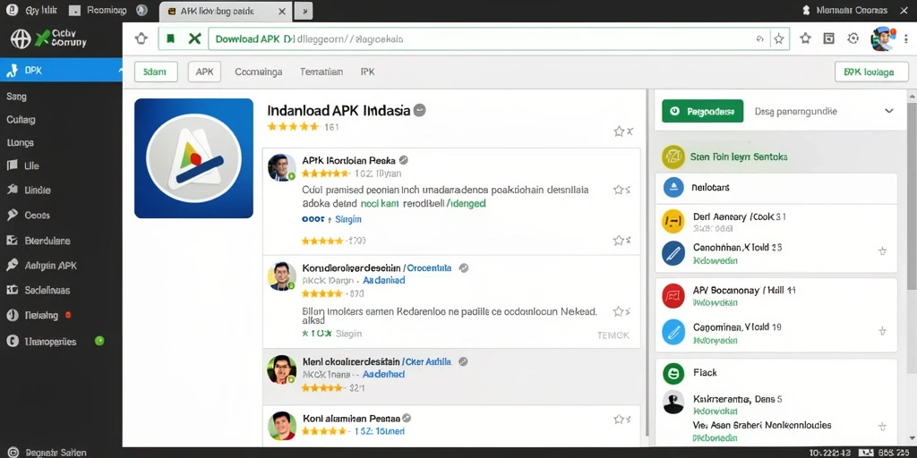Image resolution: width=917 pixels, height=458 pixels.
Task: Select Llongs in the sidebar
Action: [21, 142]
